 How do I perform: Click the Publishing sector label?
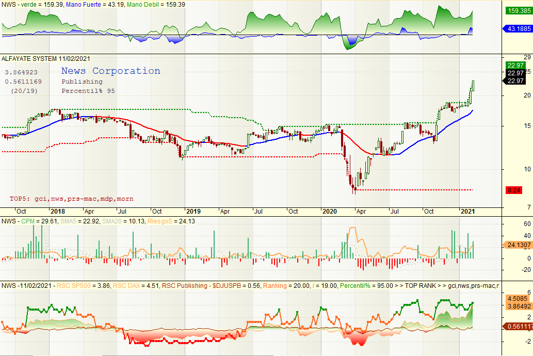[82, 82]
